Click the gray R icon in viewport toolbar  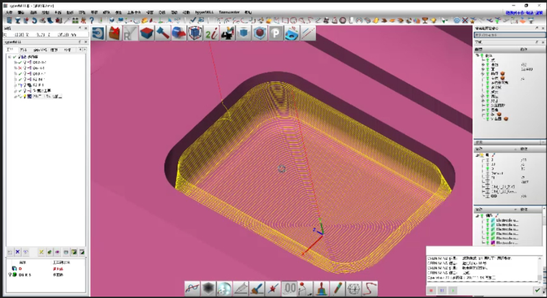coord(130,32)
